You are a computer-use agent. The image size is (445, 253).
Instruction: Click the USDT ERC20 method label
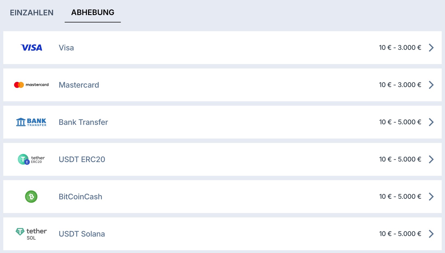[82, 159]
